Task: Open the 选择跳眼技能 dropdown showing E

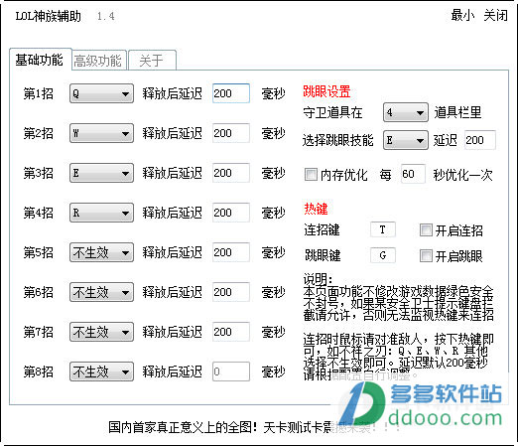Action: (406, 140)
